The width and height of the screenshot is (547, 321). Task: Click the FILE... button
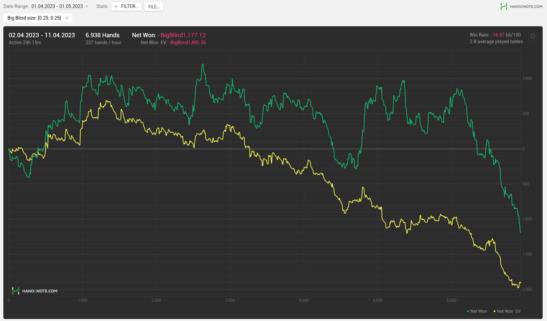coord(154,7)
